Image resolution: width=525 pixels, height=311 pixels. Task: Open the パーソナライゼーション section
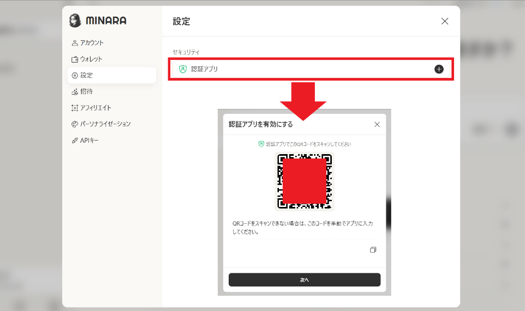pyautogui.click(x=101, y=124)
